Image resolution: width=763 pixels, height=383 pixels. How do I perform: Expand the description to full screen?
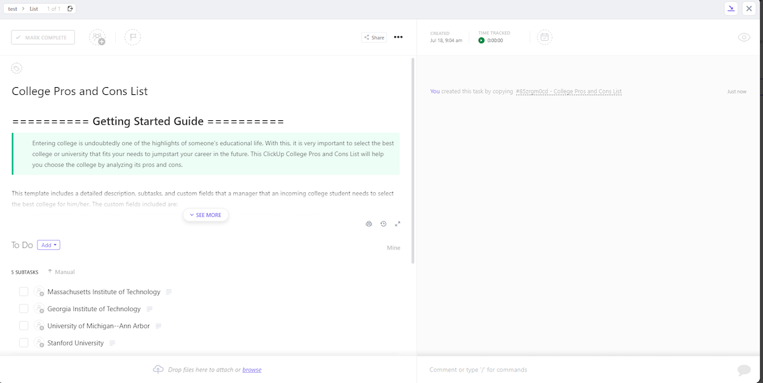pos(398,224)
